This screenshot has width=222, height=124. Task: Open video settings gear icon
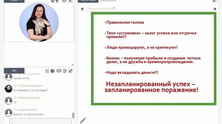pos(64,1)
